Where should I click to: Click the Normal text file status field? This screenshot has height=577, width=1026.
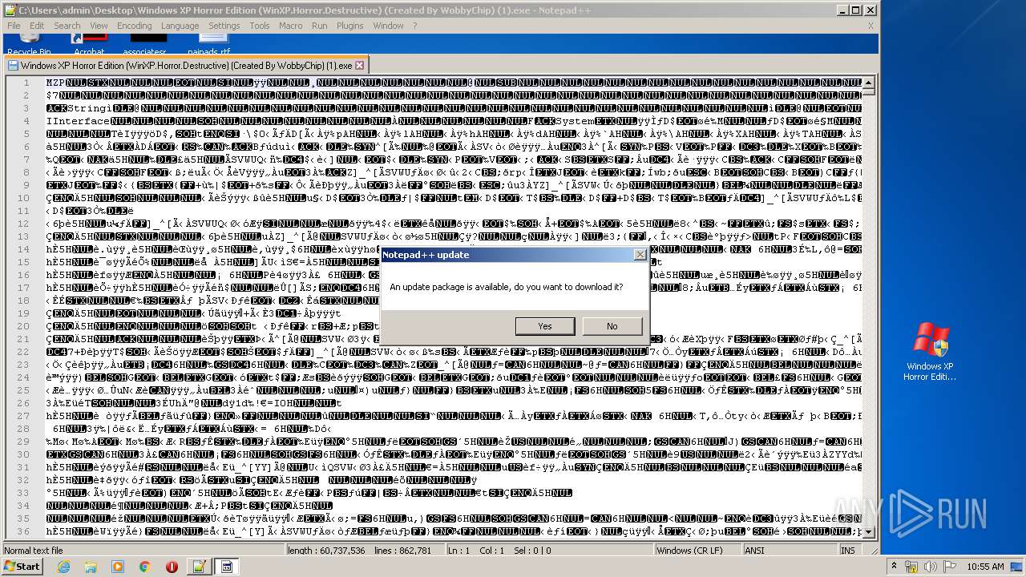point(144,551)
